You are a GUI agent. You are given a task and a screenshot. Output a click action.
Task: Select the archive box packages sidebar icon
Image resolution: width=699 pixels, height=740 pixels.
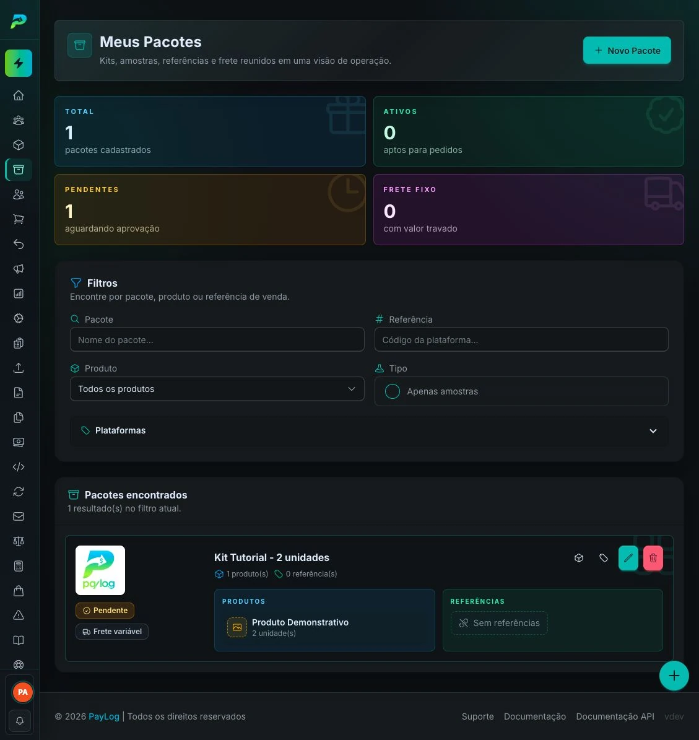(19, 170)
